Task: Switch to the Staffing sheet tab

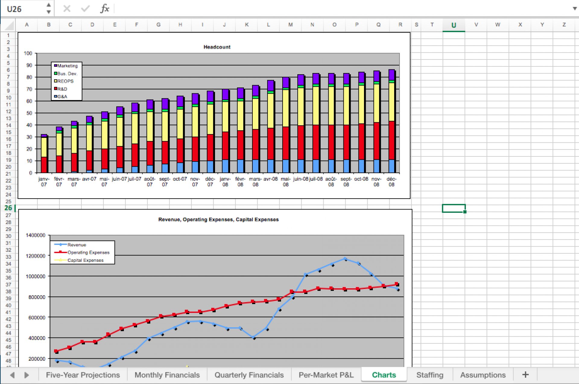Action: tap(430, 375)
